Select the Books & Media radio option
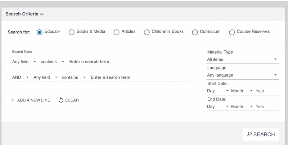 point(72,32)
